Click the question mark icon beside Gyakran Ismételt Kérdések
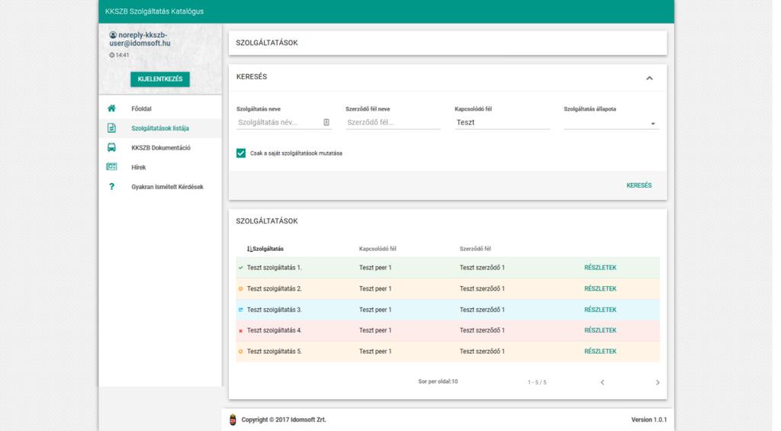 point(111,186)
